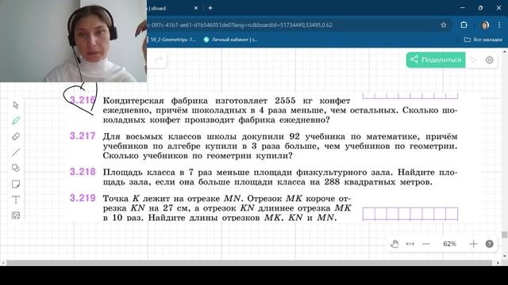Select the image insert tool
508x285 pixels.
[x=16, y=215]
